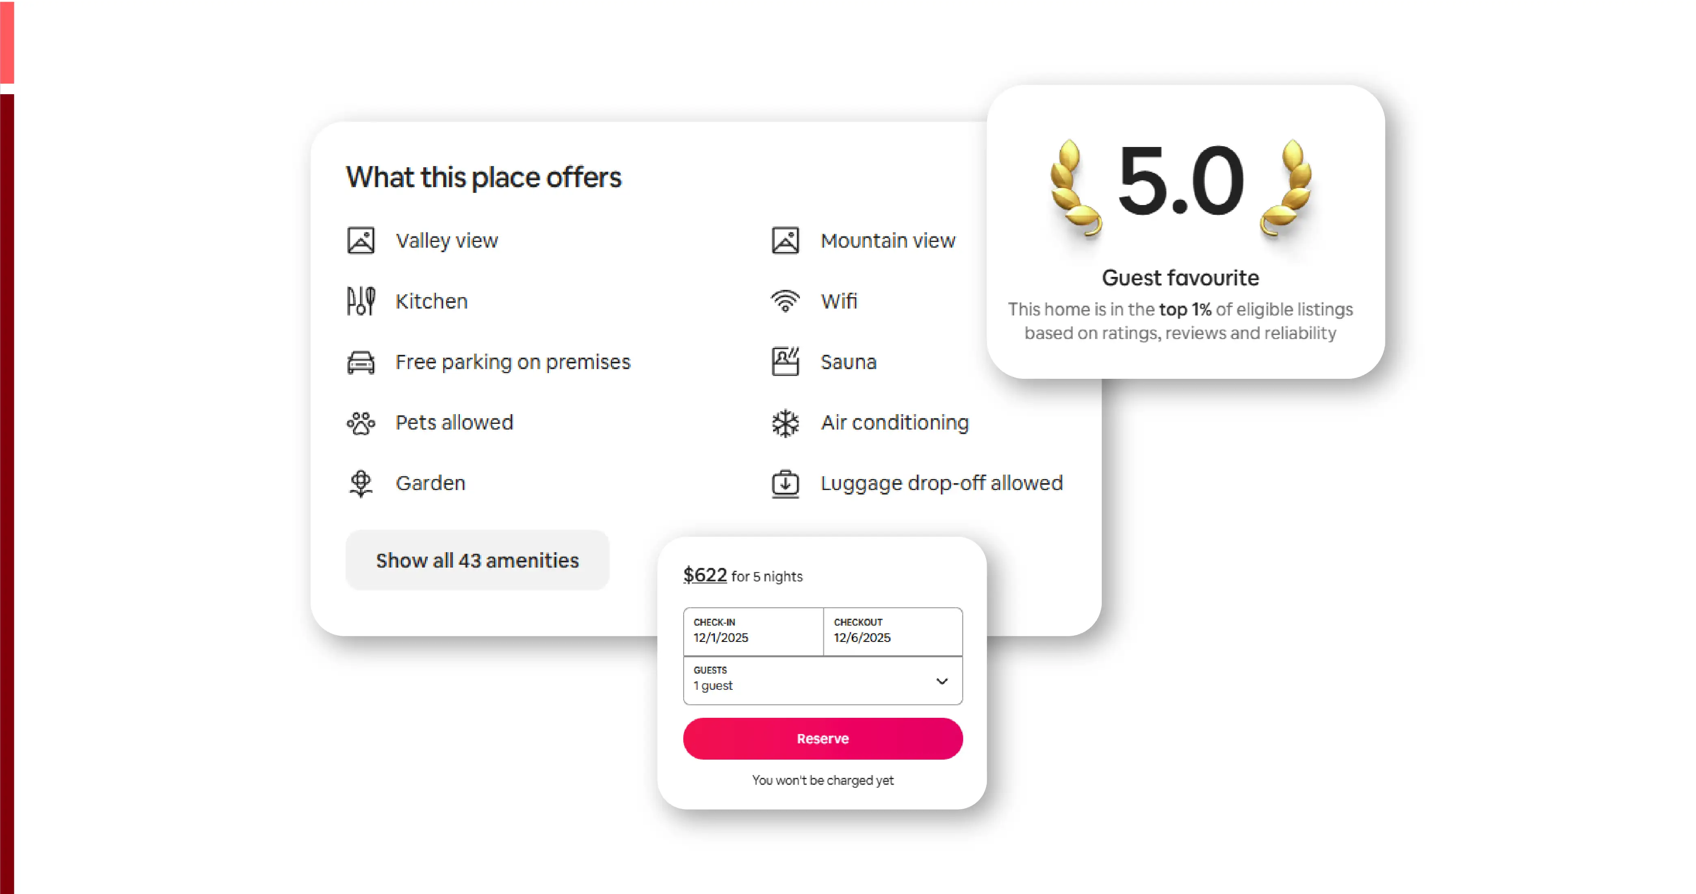Select the Checkout date field
This screenshot has width=1696, height=894.
coord(893,631)
